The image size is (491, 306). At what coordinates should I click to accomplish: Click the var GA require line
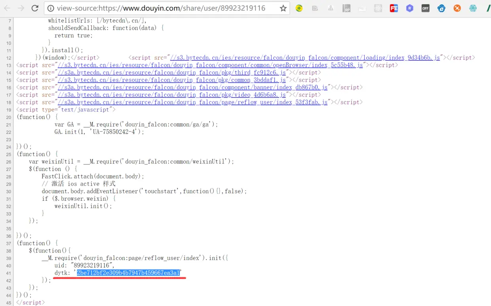pos(136,124)
